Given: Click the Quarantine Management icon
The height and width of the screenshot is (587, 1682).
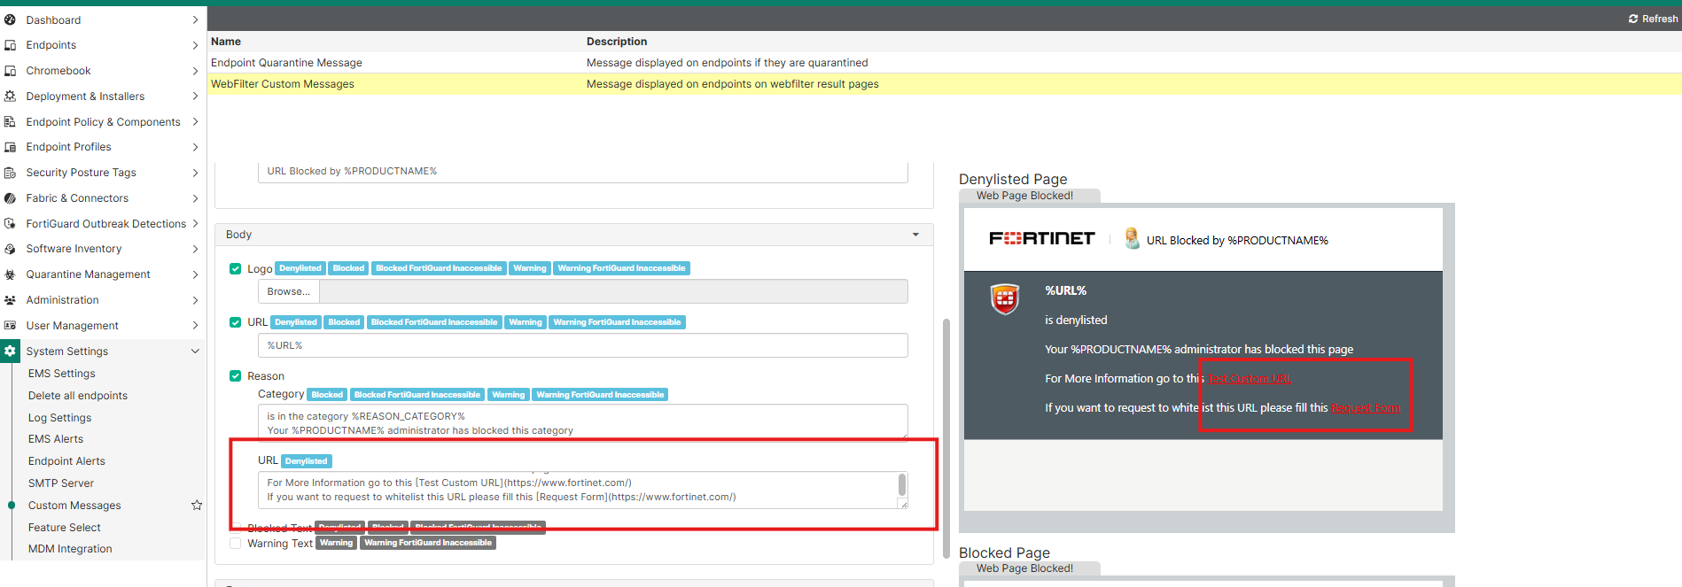Looking at the screenshot, I should pyautogui.click(x=10, y=274).
